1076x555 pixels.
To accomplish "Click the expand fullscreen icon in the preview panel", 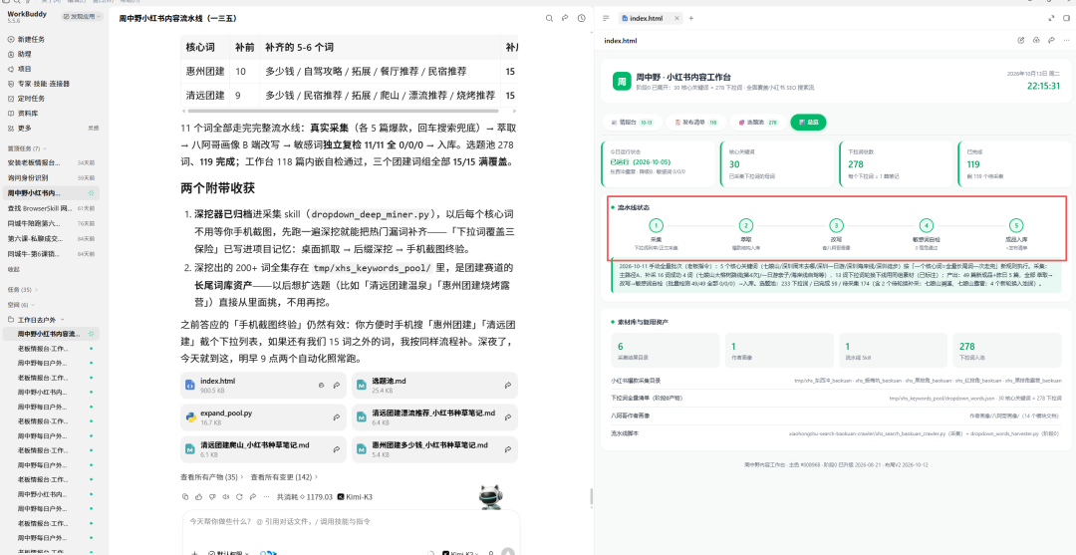I will 1051,19.
